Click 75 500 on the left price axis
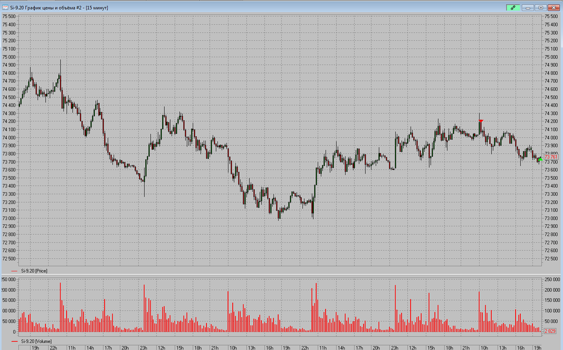The height and width of the screenshot is (350, 563). point(9,16)
